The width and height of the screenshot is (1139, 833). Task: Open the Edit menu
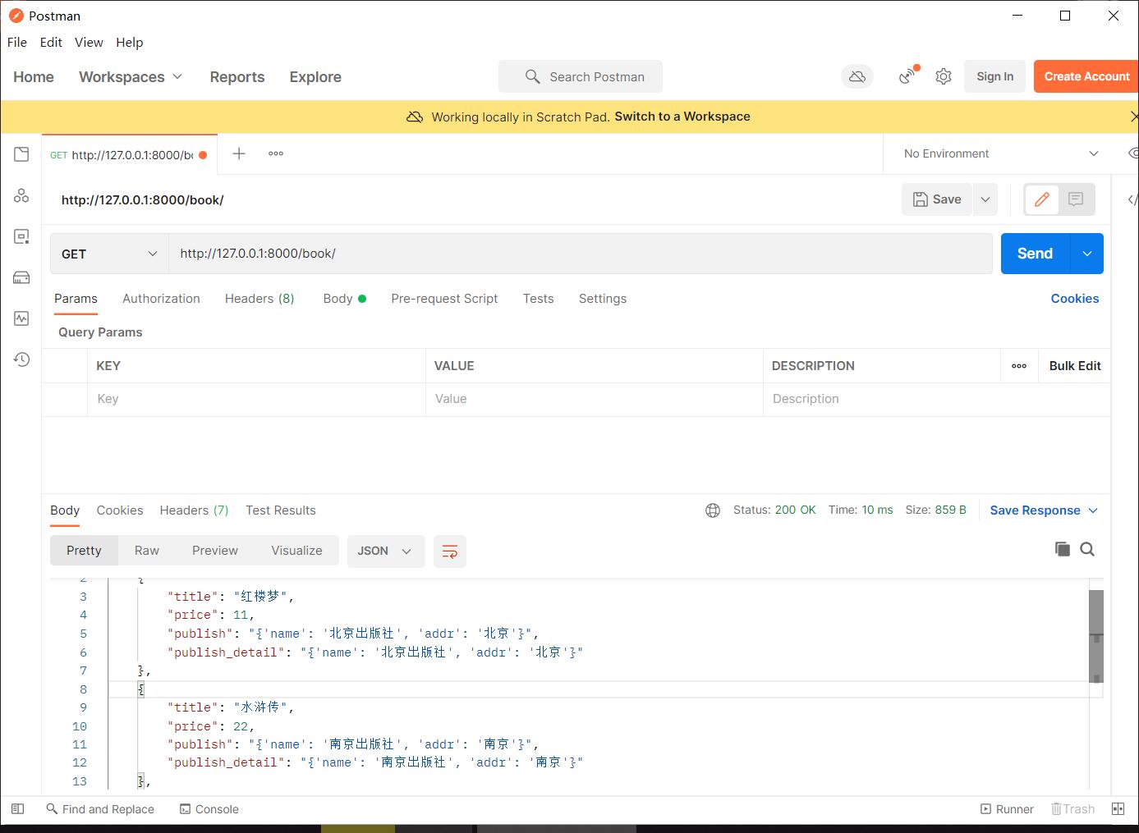[51, 42]
